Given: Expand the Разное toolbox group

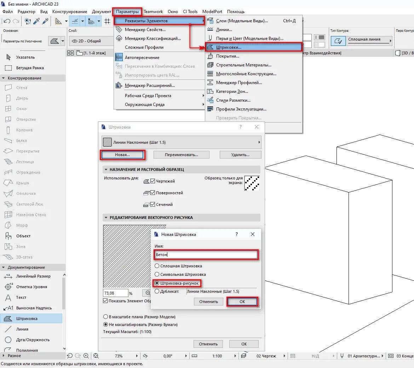Looking at the screenshot, I should [4, 356].
